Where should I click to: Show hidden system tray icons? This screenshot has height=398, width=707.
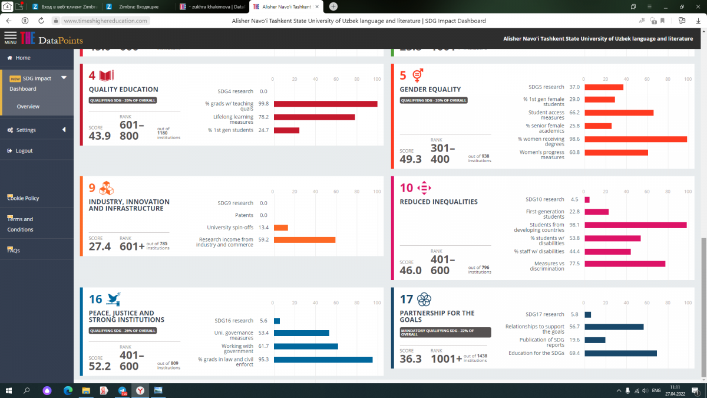(618, 390)
